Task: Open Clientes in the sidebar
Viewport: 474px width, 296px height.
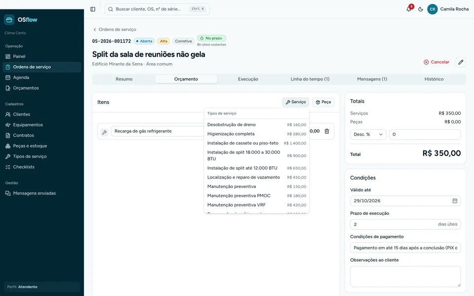Action: (41, 114)
